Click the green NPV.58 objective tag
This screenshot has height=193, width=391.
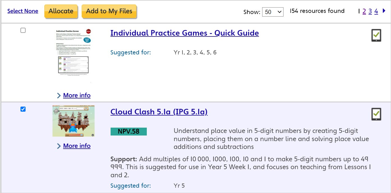(129, 131)
